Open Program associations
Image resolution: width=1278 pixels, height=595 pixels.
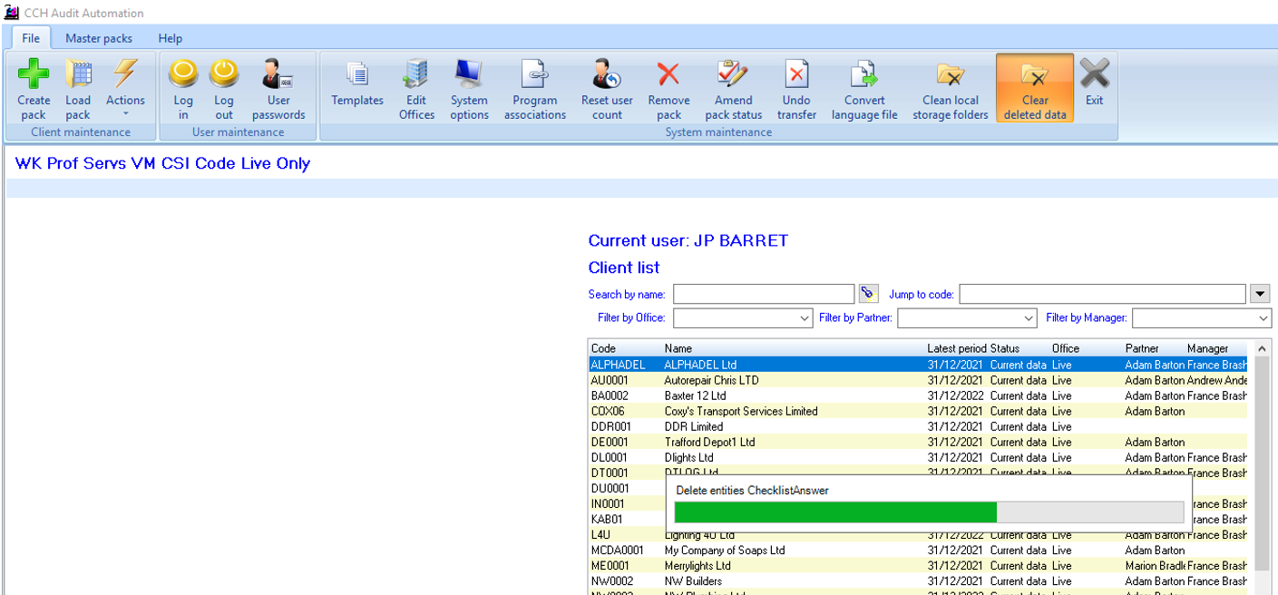point(535,88)
